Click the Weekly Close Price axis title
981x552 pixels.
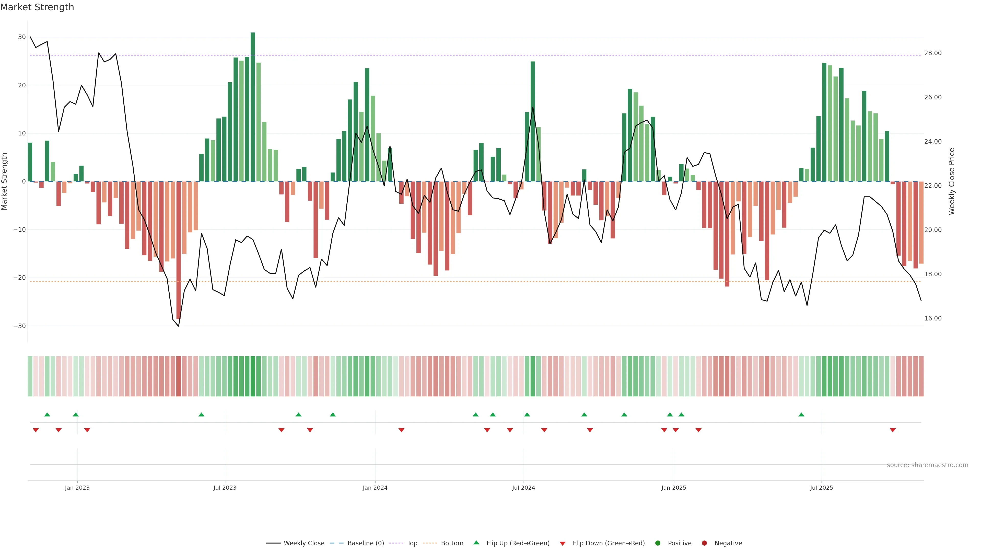952,181
